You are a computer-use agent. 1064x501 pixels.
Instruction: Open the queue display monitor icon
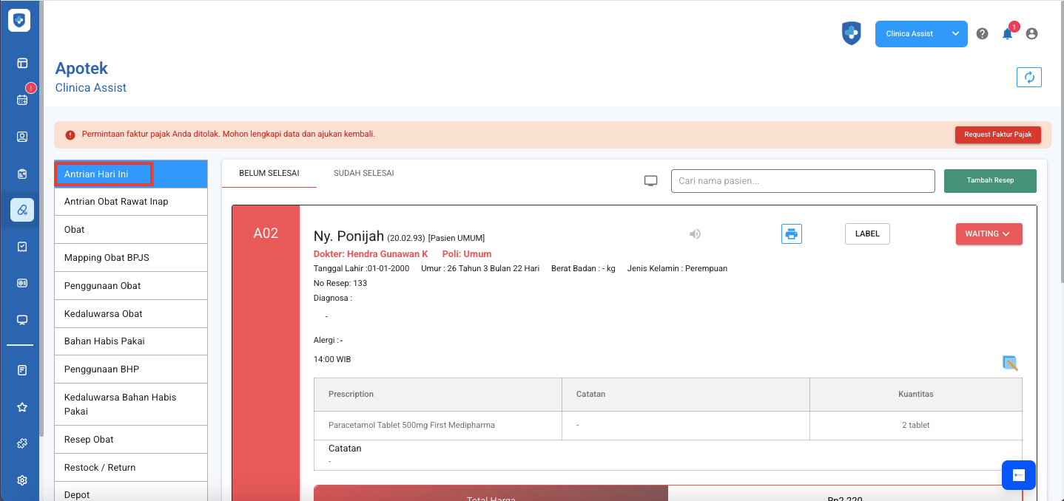[x=651, y=181]
